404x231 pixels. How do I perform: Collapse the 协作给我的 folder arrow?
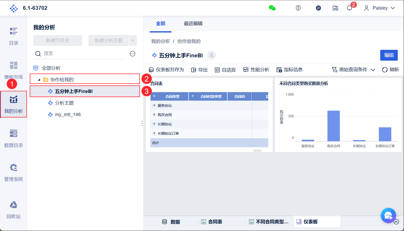pos(39,80)
